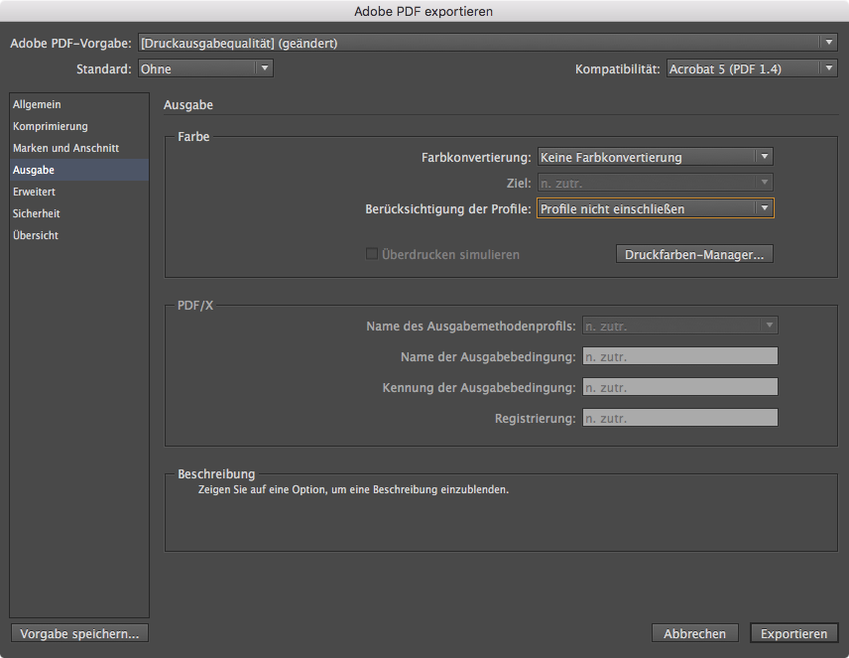Open the Druckfarben-Manager

coord(694,254)
